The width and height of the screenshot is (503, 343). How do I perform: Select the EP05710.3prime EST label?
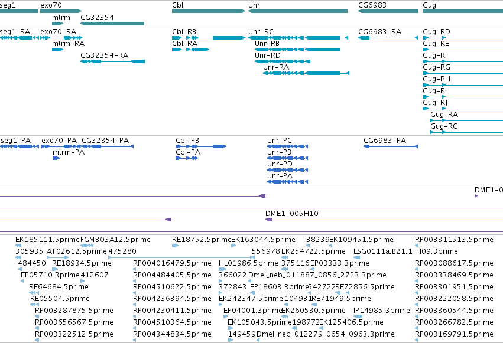pos(50,275)
